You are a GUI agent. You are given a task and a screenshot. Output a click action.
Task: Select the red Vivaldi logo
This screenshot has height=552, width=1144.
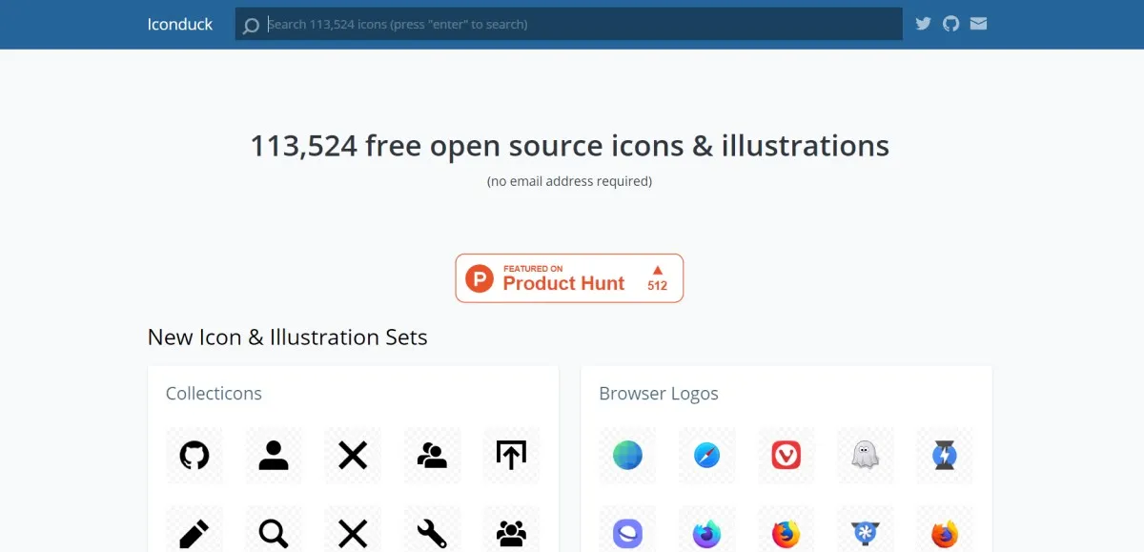pyautogui.click(x=786, y=456)
